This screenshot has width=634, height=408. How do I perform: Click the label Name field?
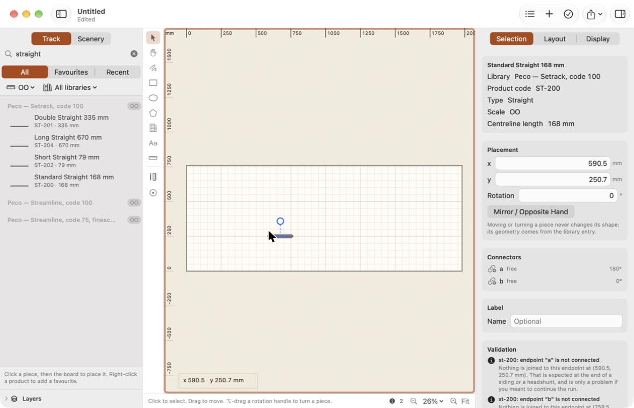click(566, 321)
